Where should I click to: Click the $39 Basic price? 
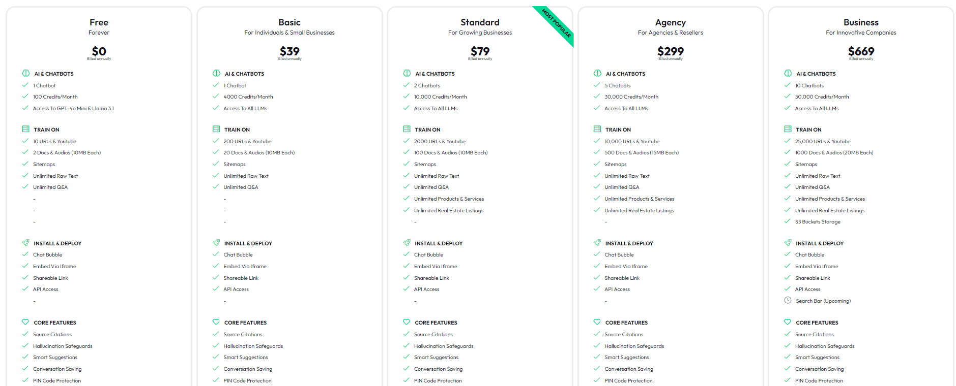(x=289, y=51)
